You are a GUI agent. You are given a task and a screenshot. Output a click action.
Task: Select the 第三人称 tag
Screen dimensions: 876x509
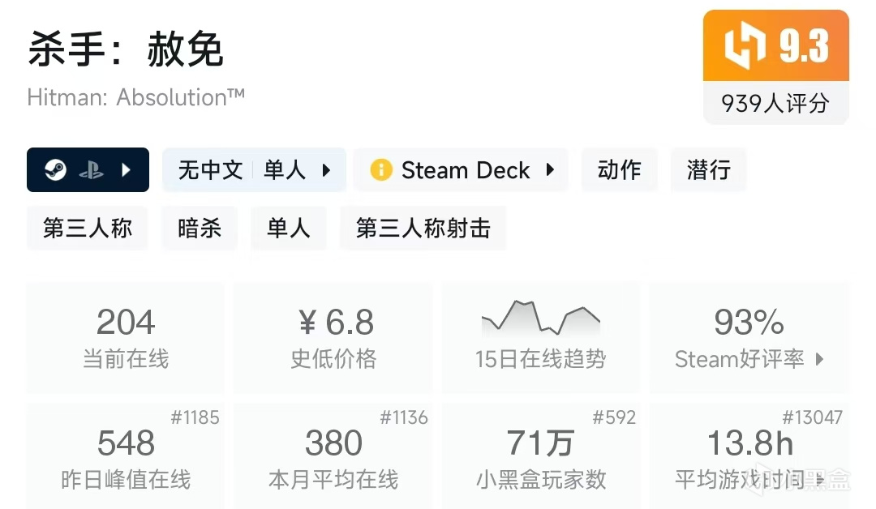(x=88, y=229)
